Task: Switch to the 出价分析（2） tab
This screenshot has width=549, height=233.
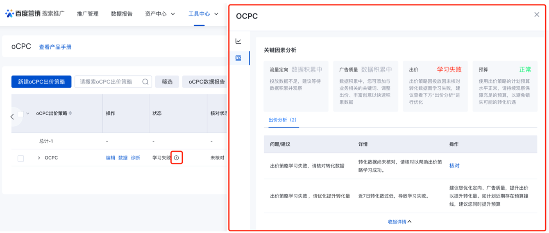Action: pyautogui.click(x=282, y=120)
